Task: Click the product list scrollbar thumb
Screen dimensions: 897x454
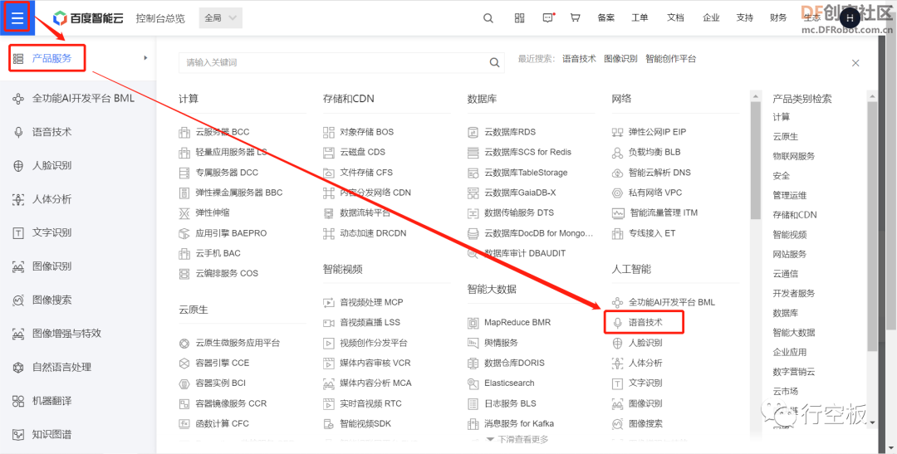Action: (x=756, y=160)
